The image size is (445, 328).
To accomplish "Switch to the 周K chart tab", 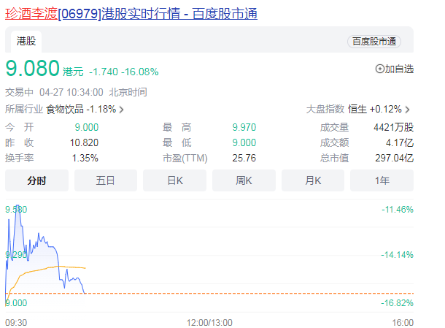I will tap(244, 180).
